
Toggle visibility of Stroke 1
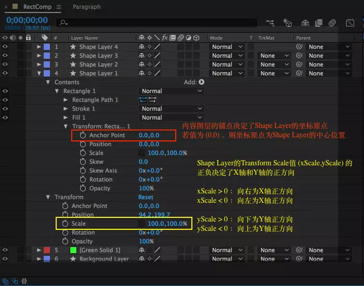[x=5, y=109]
